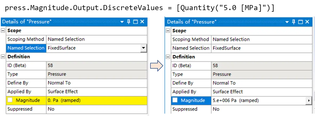Tick the Magnitude checkbox in right panel
This screenshot has height=116, width=315.
pos(175,100)
